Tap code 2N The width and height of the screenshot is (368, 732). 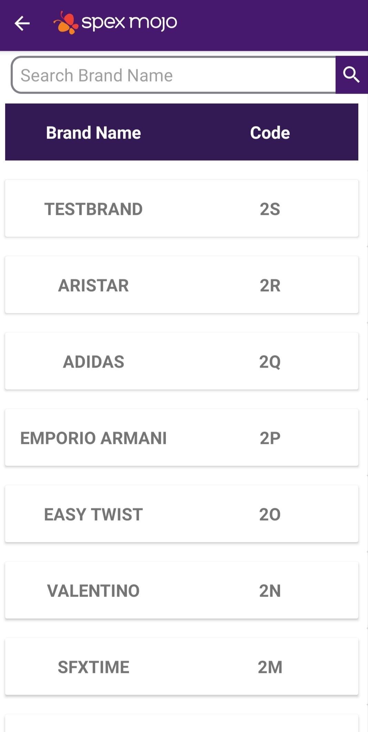270,591
